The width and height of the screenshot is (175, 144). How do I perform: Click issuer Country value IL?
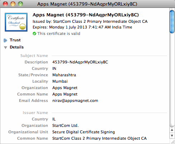point(54,119)
